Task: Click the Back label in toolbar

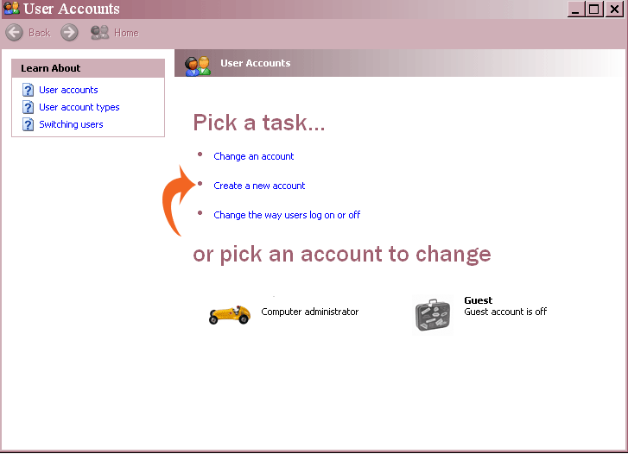Action: tap(39, 33)
